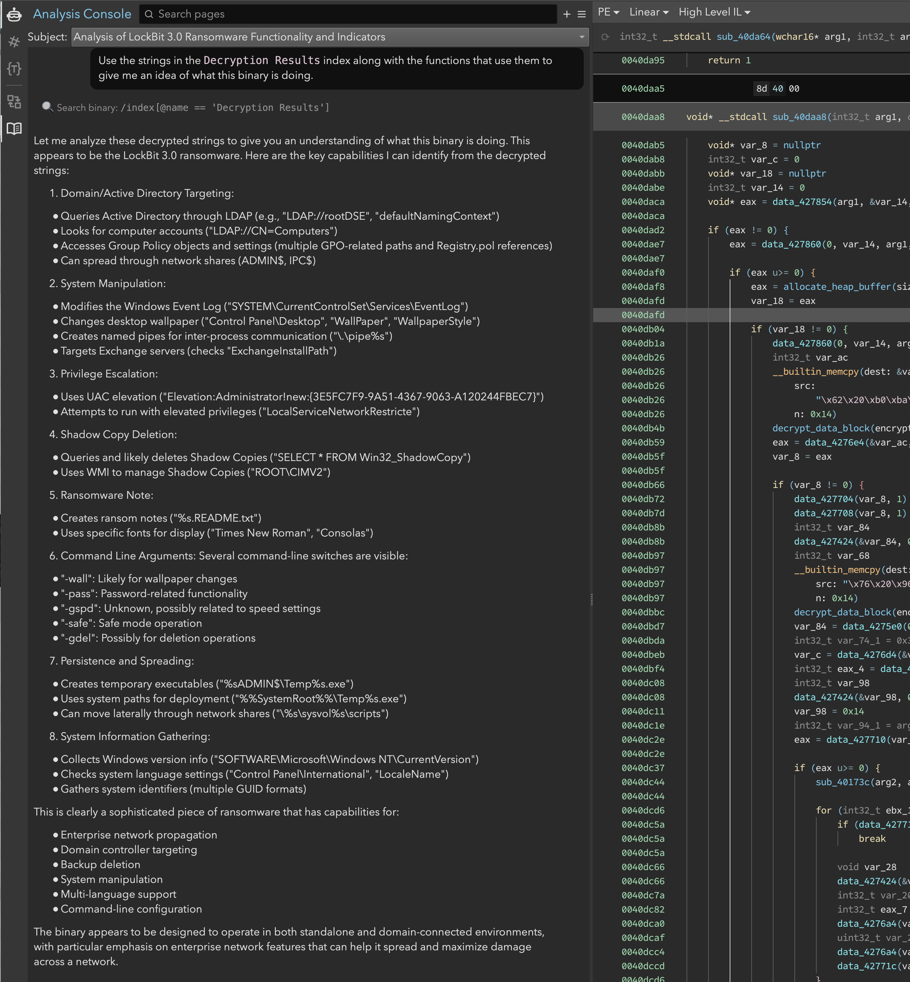Viewport: 910px width, 982px height.
Task: Click the magnifier icon beside Search binary
Action: click(x=47, y=107)
